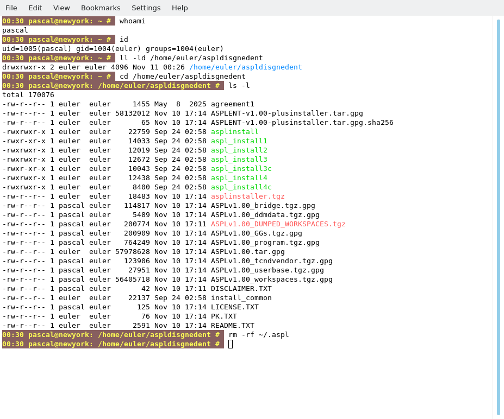Click the 'whoami' command on first line
This screenshot has height=419, width=504.
click(x=132, y=21)
